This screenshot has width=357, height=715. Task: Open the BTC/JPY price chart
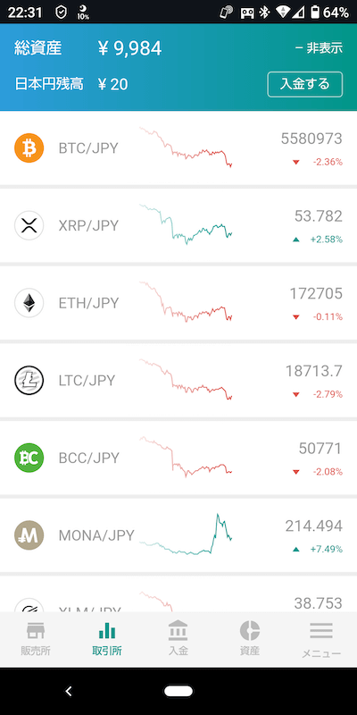point(186,147)
